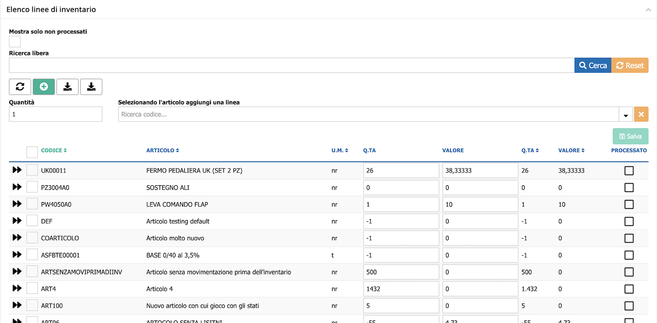Sort the table by U.M. column
The height and width of the screenshot is (323, 657).
tap(340, 150)
